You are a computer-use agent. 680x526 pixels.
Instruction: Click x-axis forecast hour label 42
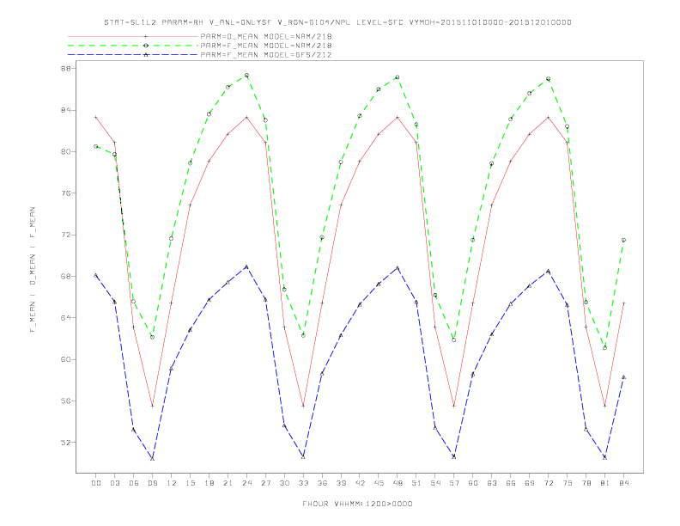point(360,483)
